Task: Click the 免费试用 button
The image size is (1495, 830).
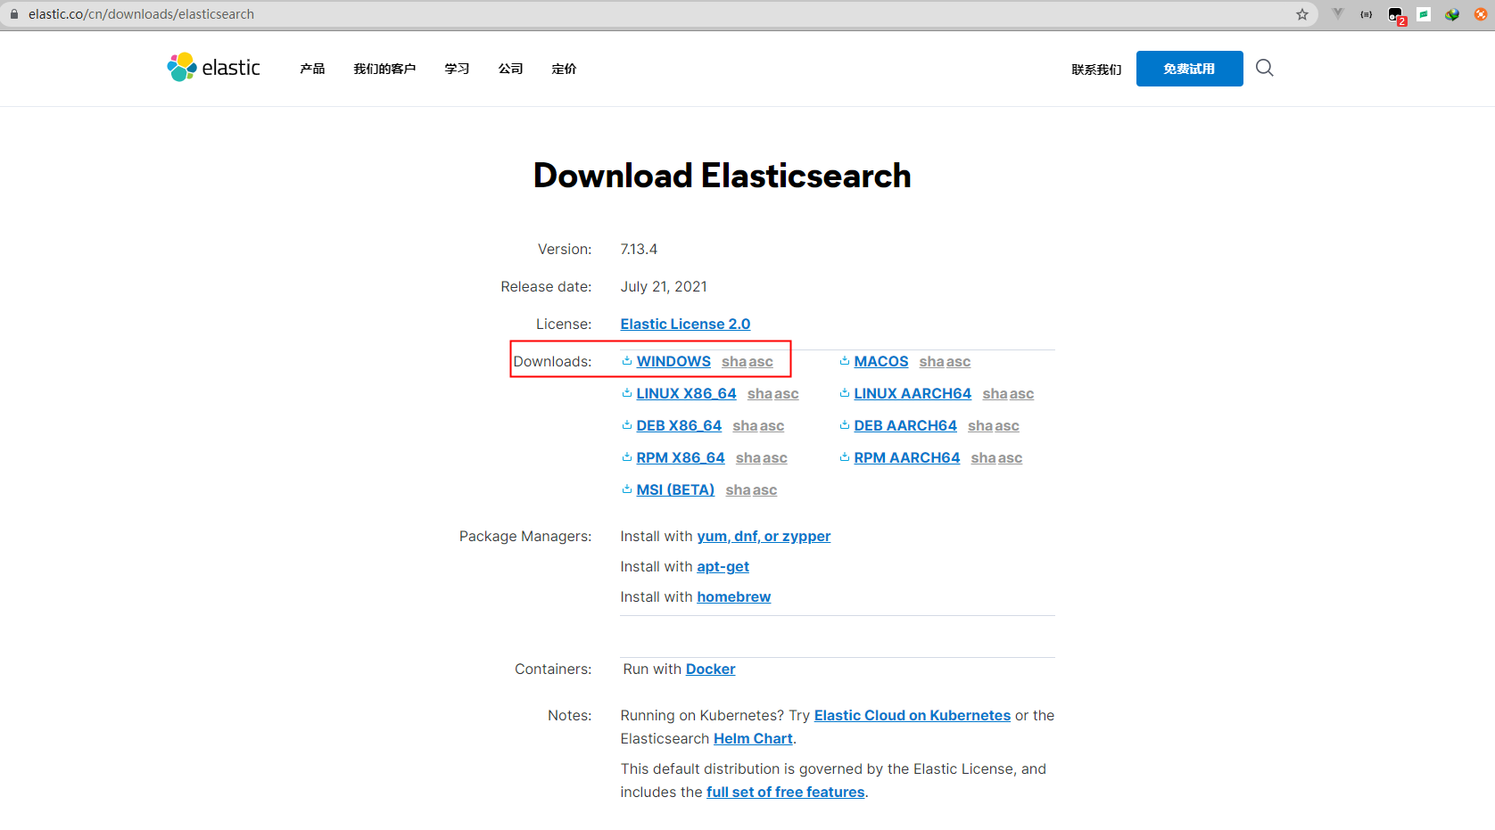Action: coord(1189,69)
